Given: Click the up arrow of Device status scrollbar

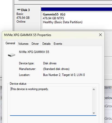Looking at the screenshot, I should tap(94, 89).
